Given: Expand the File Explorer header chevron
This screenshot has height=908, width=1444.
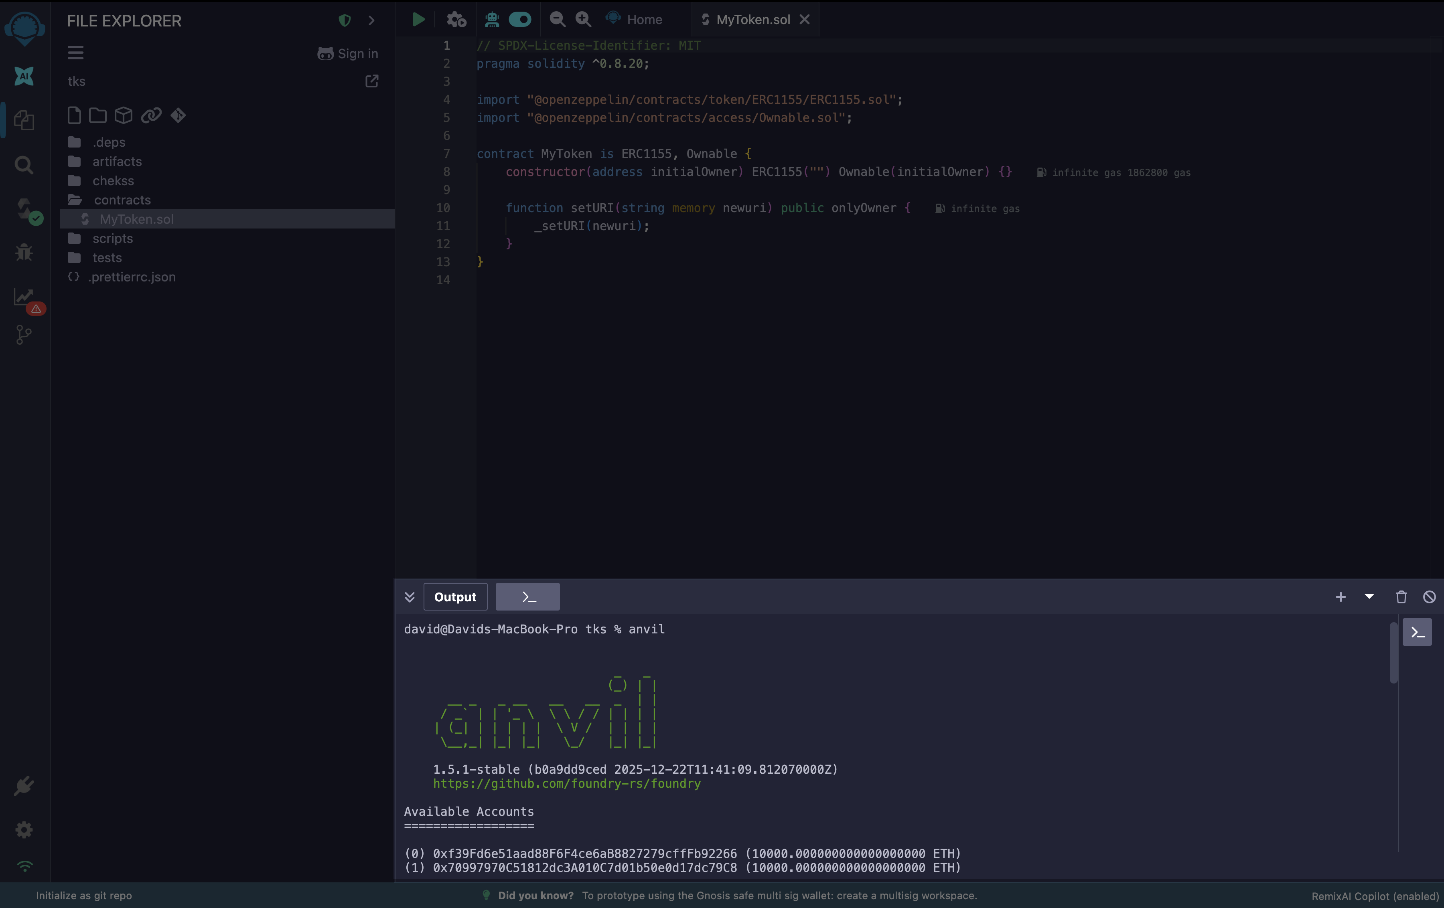Looking at the screenshot, I should point(371,20).
